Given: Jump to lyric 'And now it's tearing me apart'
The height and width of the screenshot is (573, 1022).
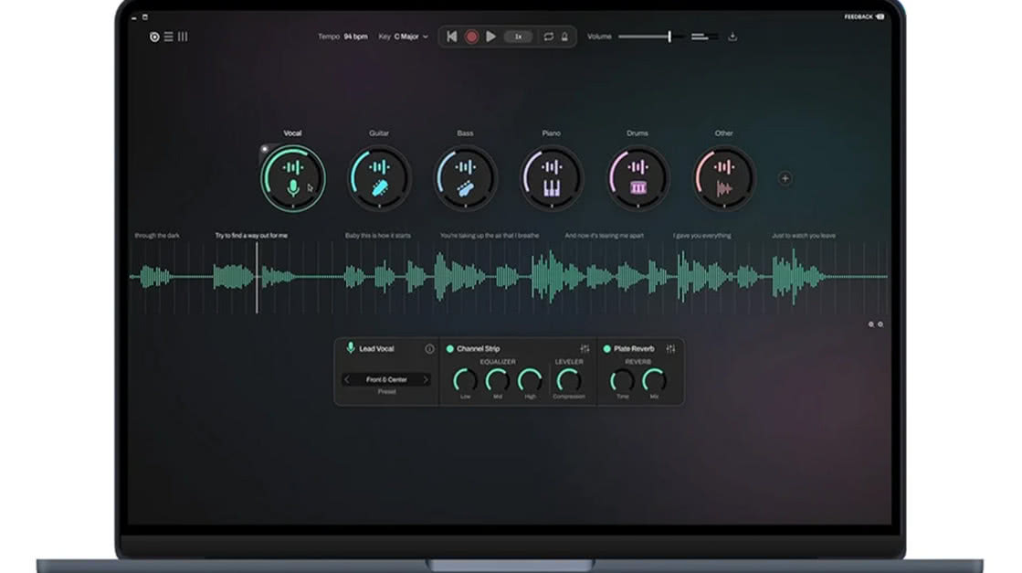Looking at the screenshot, I should coord(605,236).
